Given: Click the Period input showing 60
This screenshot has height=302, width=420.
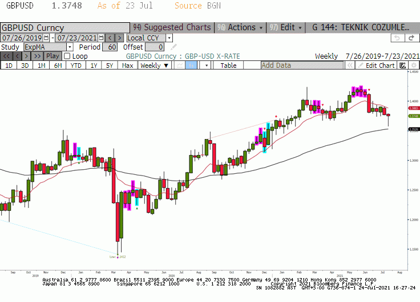Looking at the screenshot, I should pyautogui.click(x=110, y=47).
